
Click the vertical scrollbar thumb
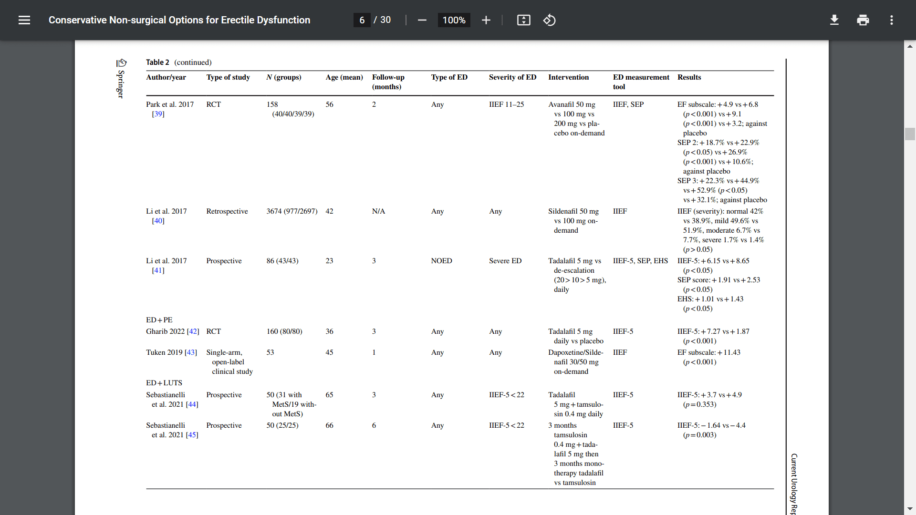(910, 134)
